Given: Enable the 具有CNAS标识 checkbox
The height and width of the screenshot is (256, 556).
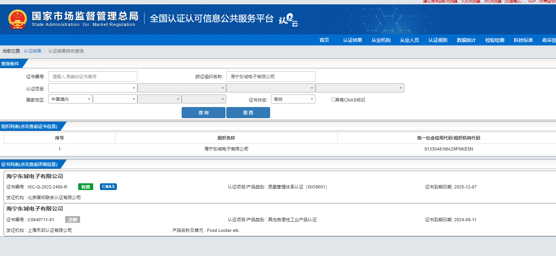Looking at the screenshot, I should tap(333, 100).
